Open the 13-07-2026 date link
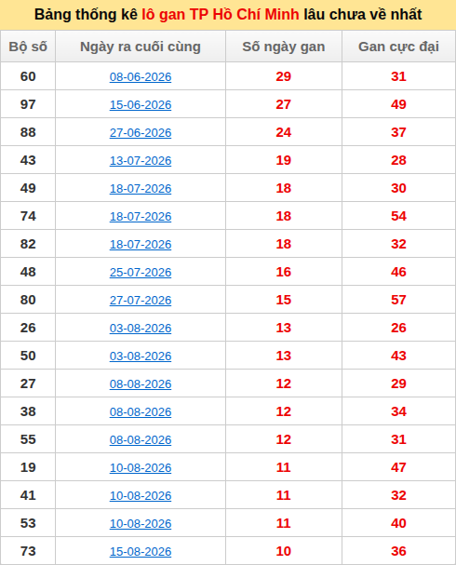 141,161
